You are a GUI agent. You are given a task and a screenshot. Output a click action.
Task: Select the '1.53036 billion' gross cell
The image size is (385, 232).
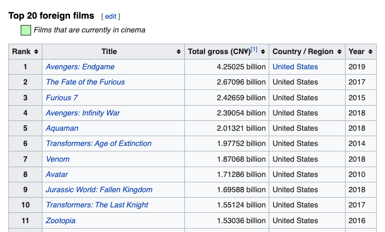(227, 221)
